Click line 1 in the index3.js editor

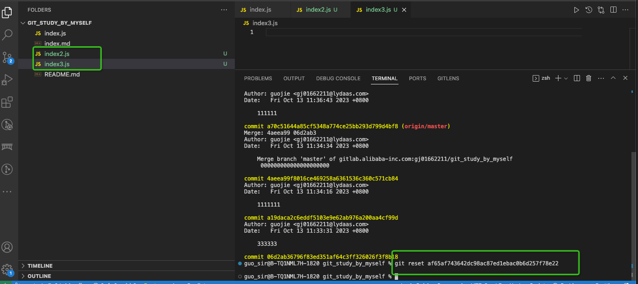[421, 32]
